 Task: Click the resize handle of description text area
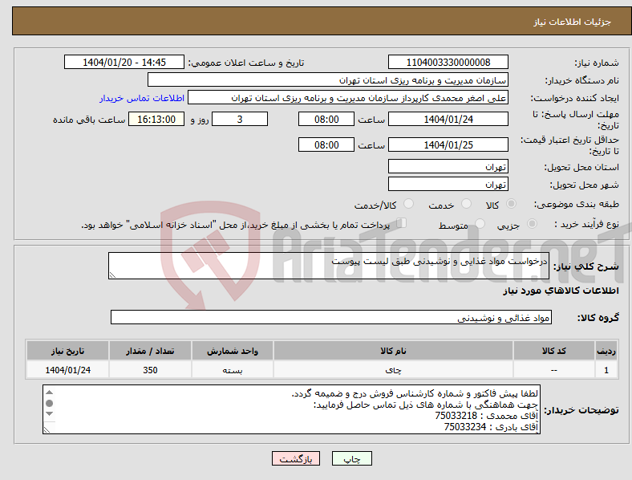pos(112,275)
